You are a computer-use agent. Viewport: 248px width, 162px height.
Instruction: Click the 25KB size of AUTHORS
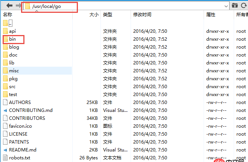pyautogui.click(x=92, y=102)
